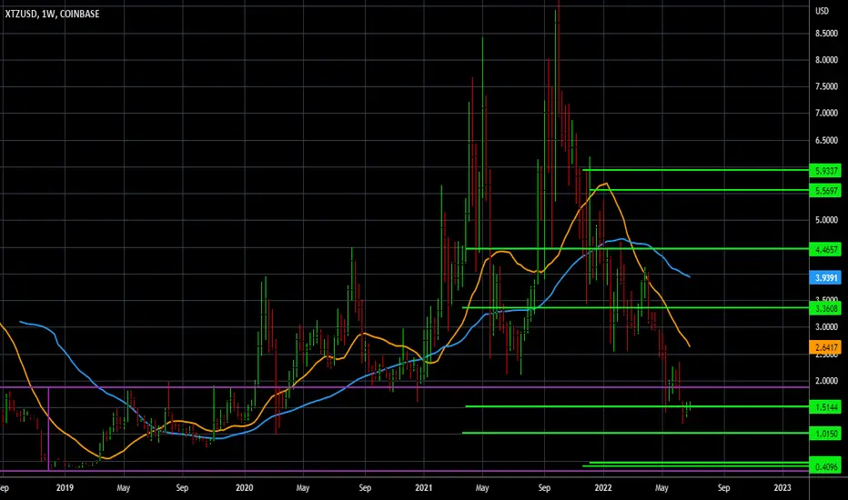Click the 2020 label on time axis
Screen dimensions: 848x500
tap(245, 487)
